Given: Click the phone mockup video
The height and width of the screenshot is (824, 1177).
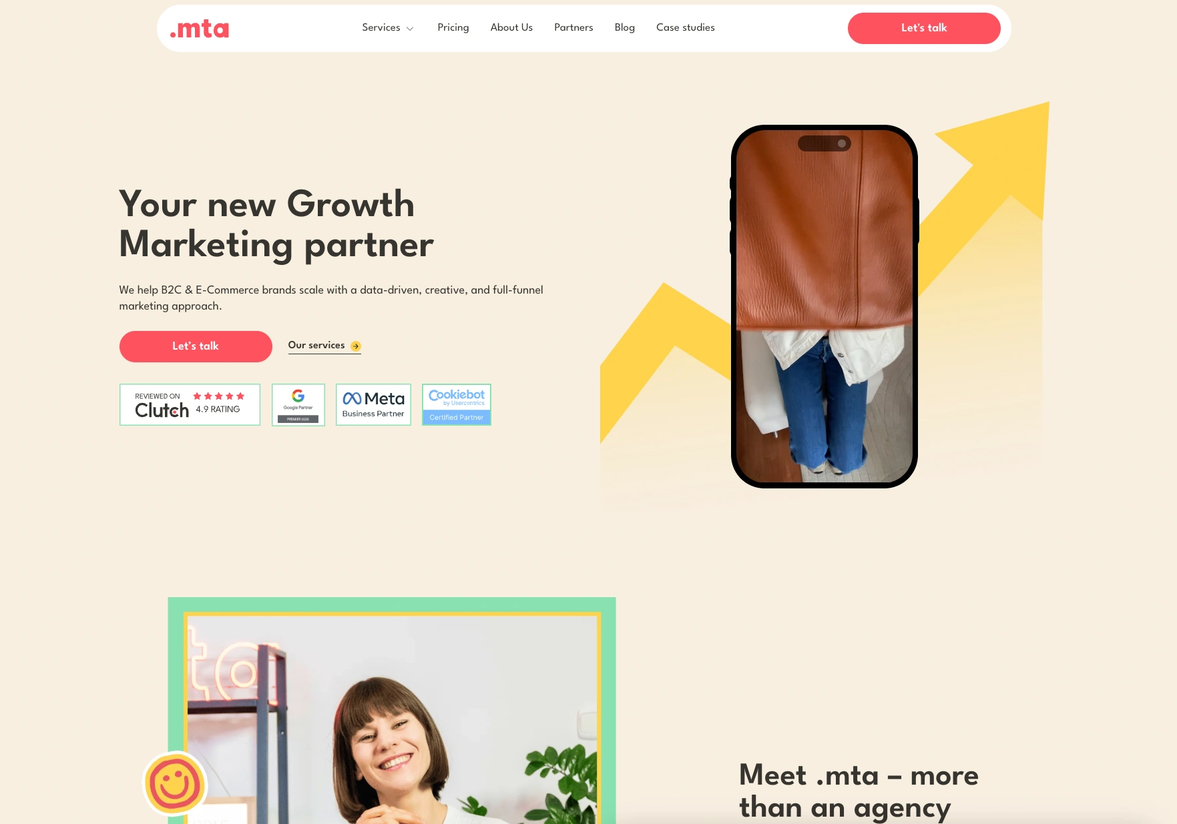Looking at the screenshot, I should click(825, 307).
